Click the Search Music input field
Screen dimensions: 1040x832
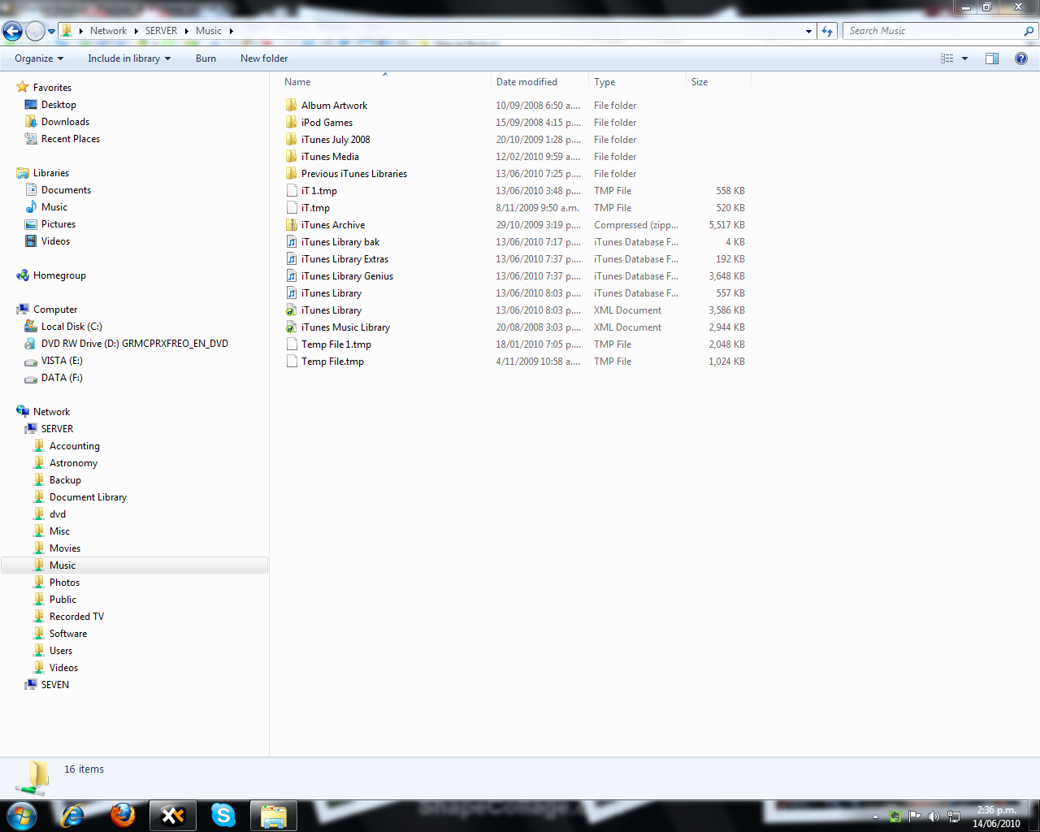[933, 31]
